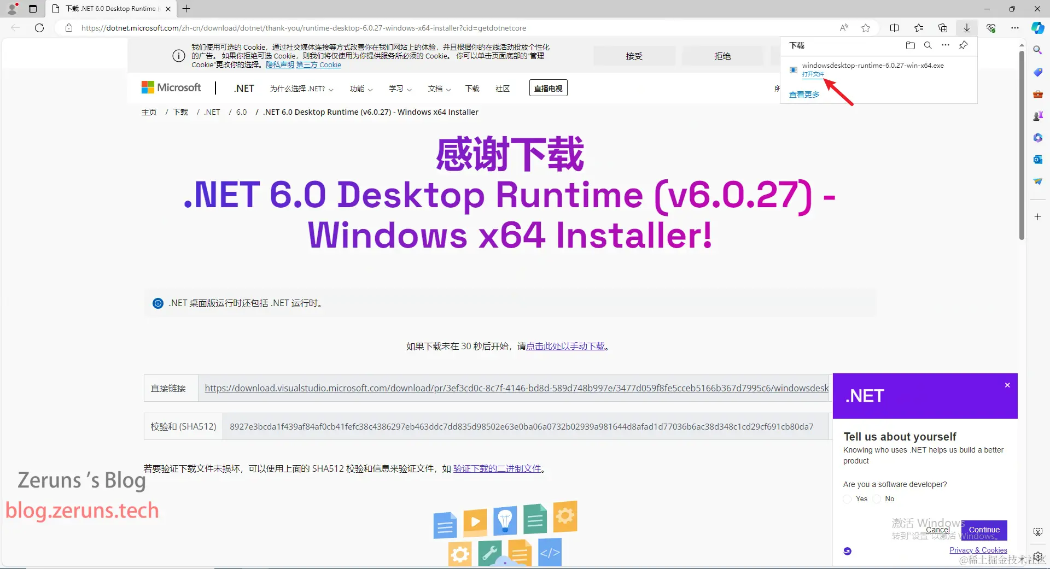Viewport: 1050px width, 569px height.
Task: Open downloads folder icon in panel
Action: pos(911,45)
